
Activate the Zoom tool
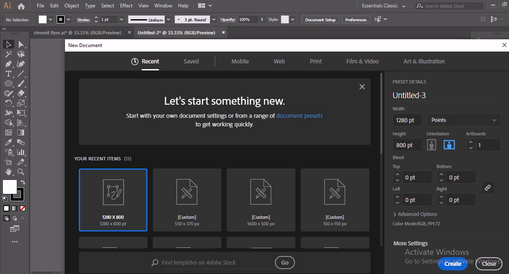click(21, 172)
